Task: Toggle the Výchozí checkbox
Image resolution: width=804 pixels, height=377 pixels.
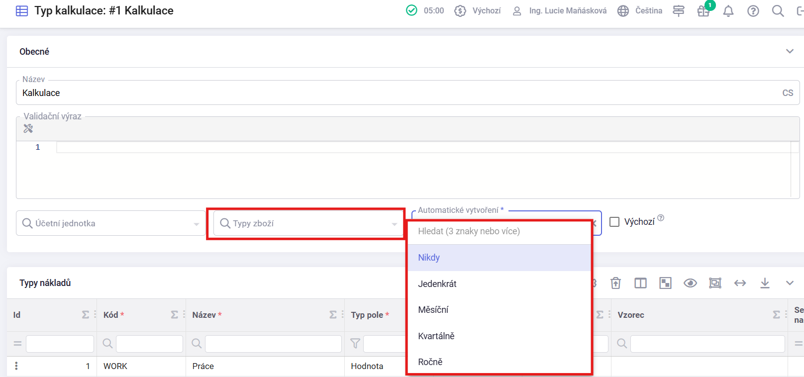Action: point(614,222)
